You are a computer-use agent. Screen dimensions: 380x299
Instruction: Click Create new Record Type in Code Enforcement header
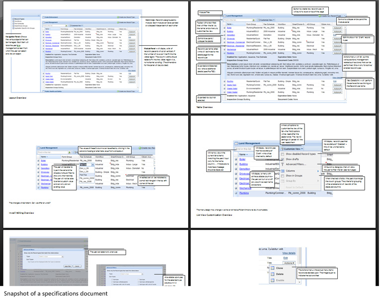pos(126,17)
